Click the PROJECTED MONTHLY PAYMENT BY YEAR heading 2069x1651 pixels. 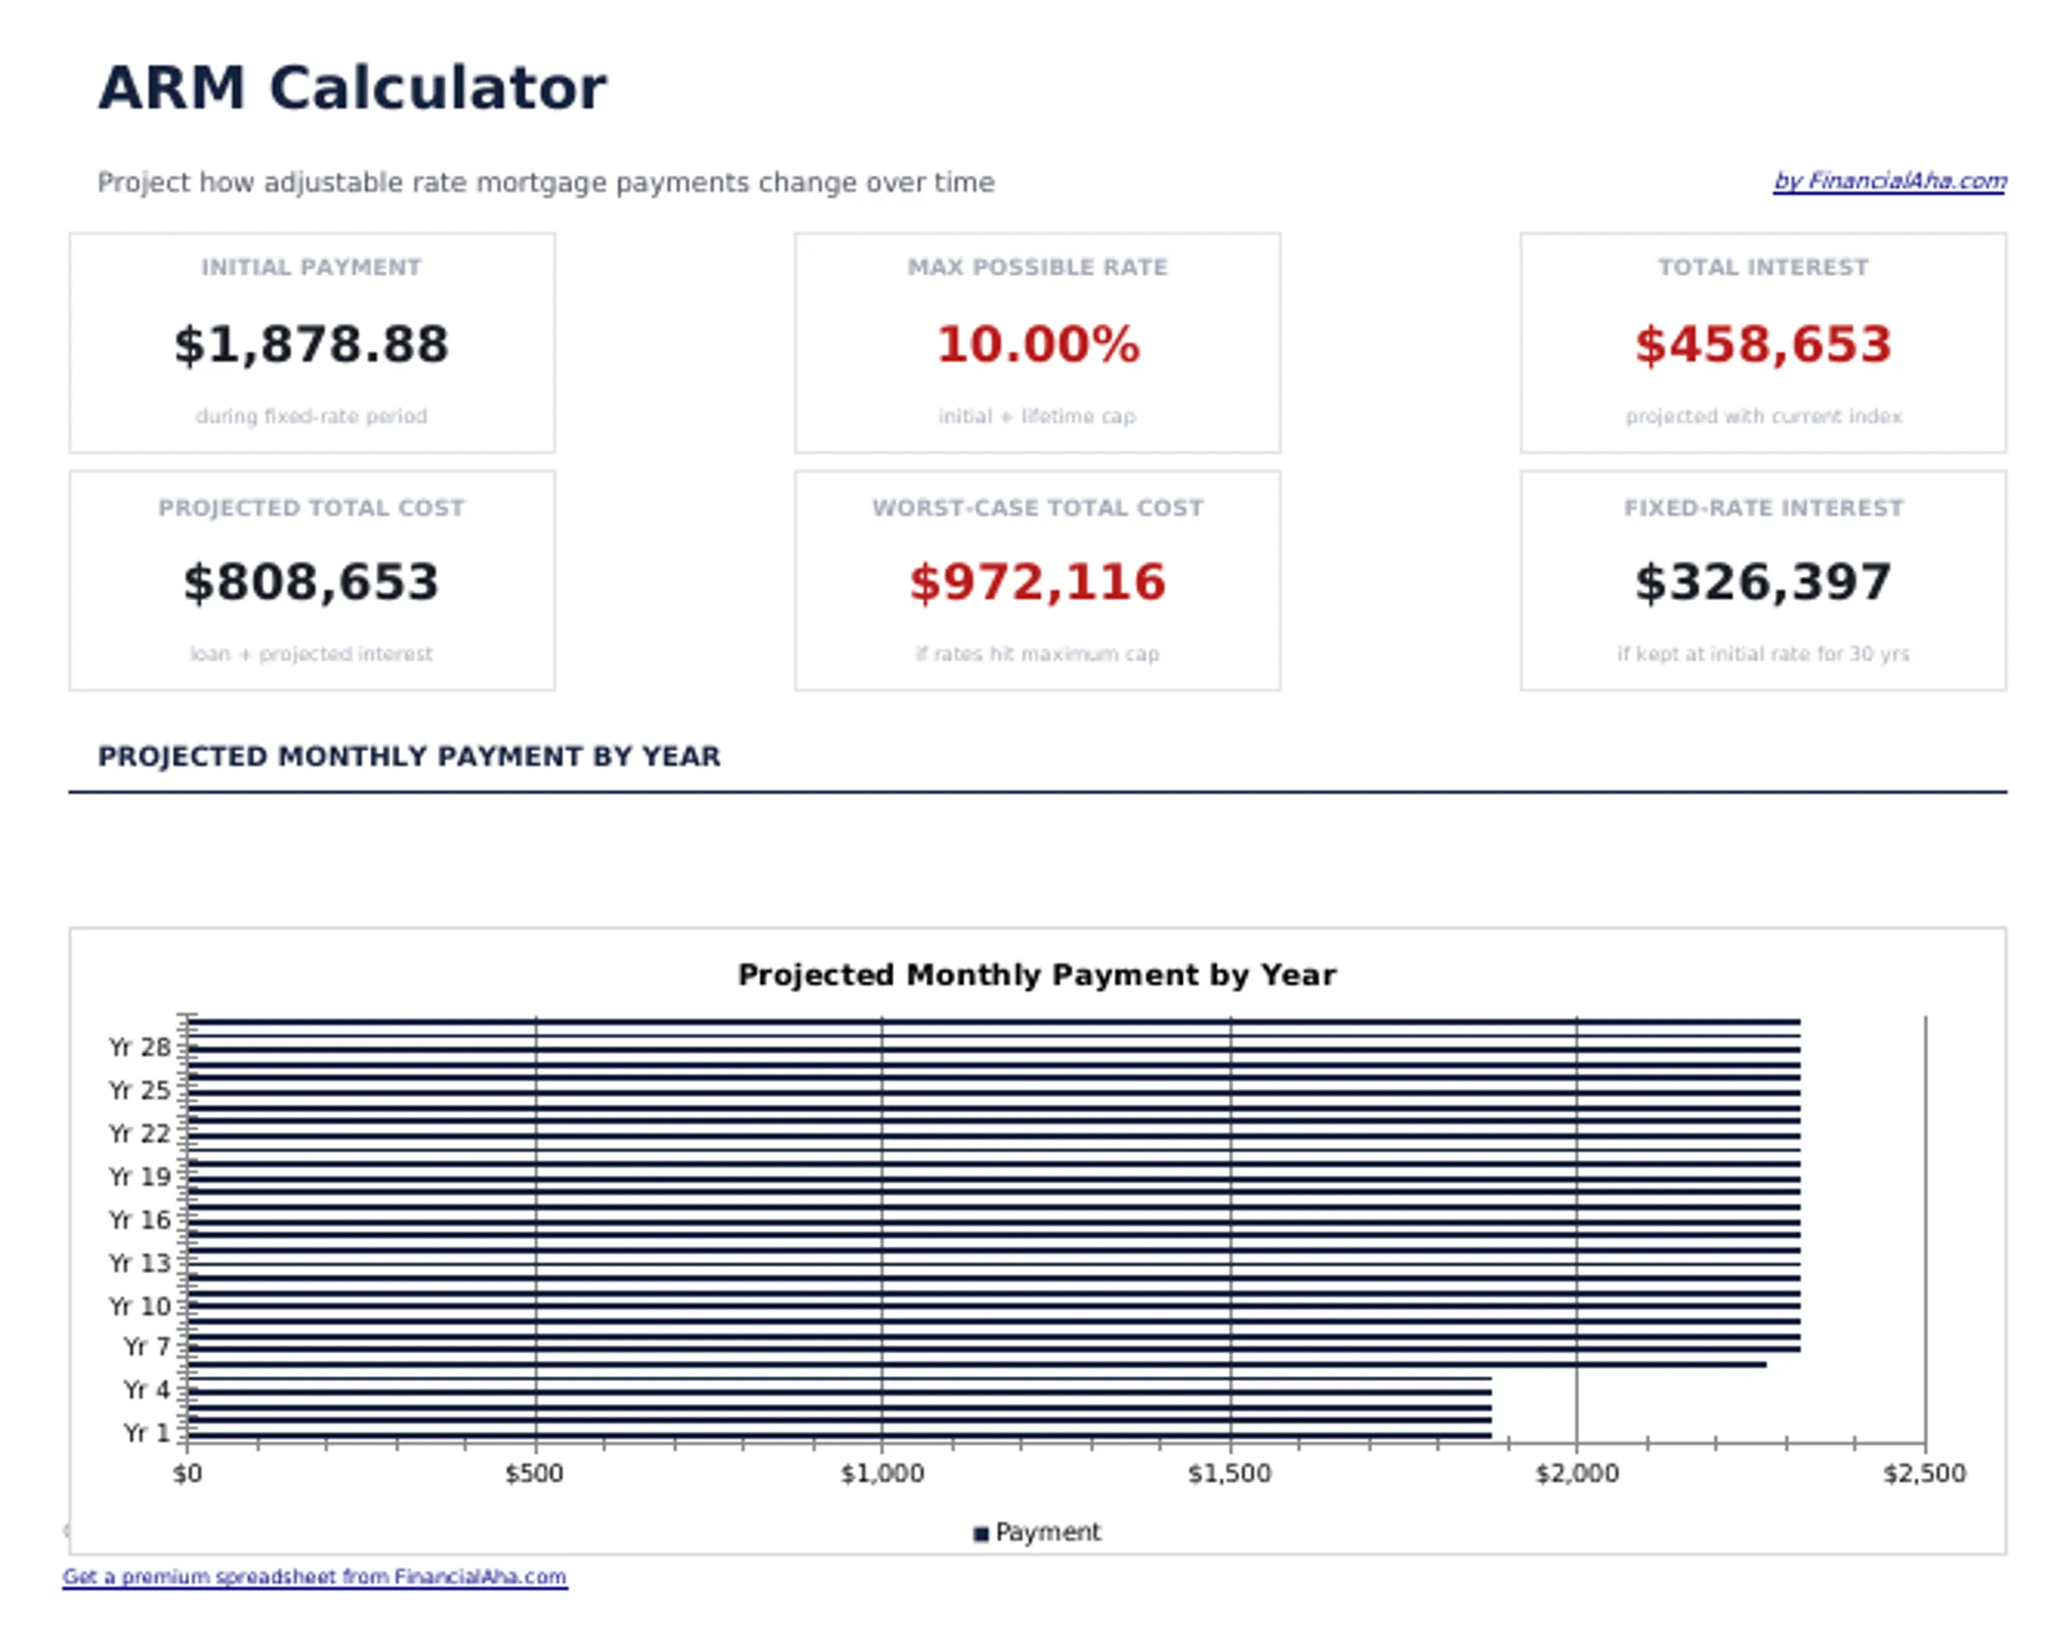coord(409,757)
